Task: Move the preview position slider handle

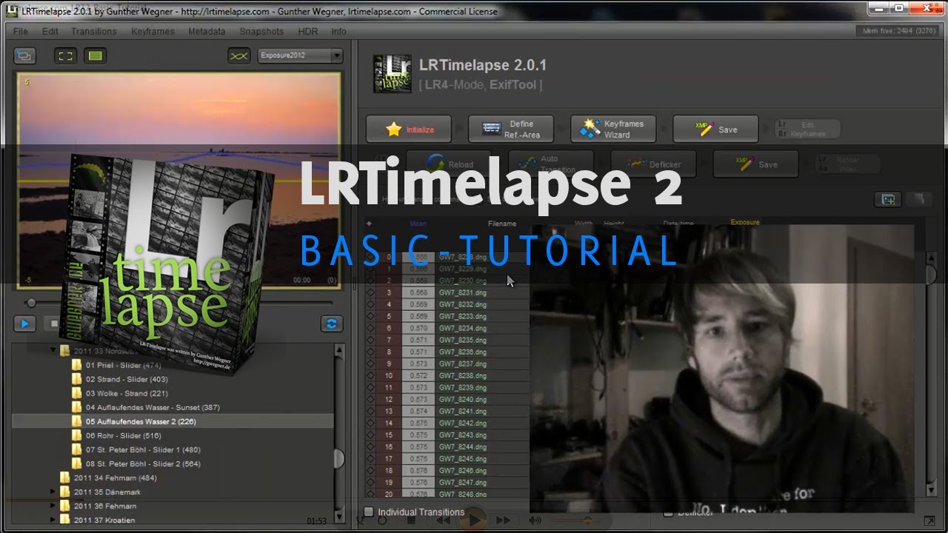Action: point(30,303)
